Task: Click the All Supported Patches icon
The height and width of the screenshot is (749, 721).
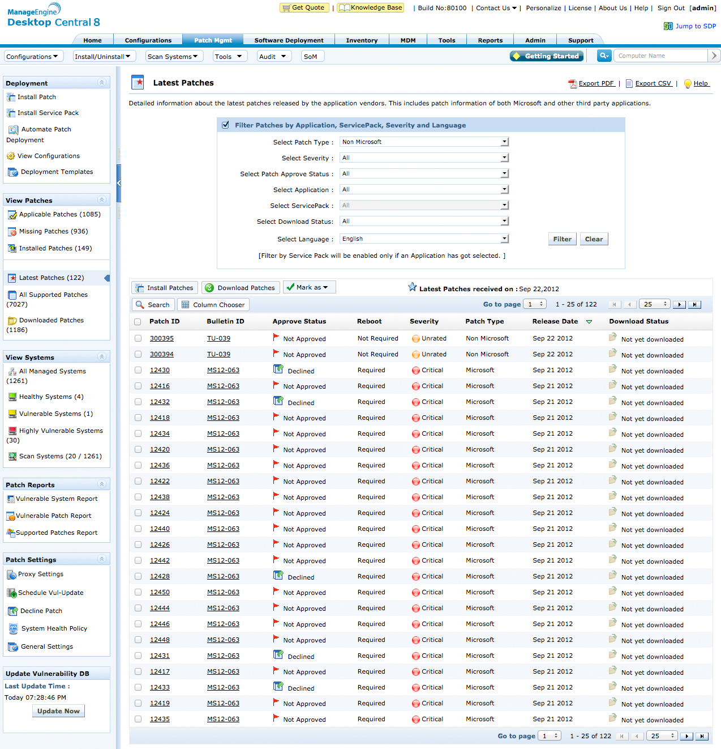Action: (x=12, y=295)
